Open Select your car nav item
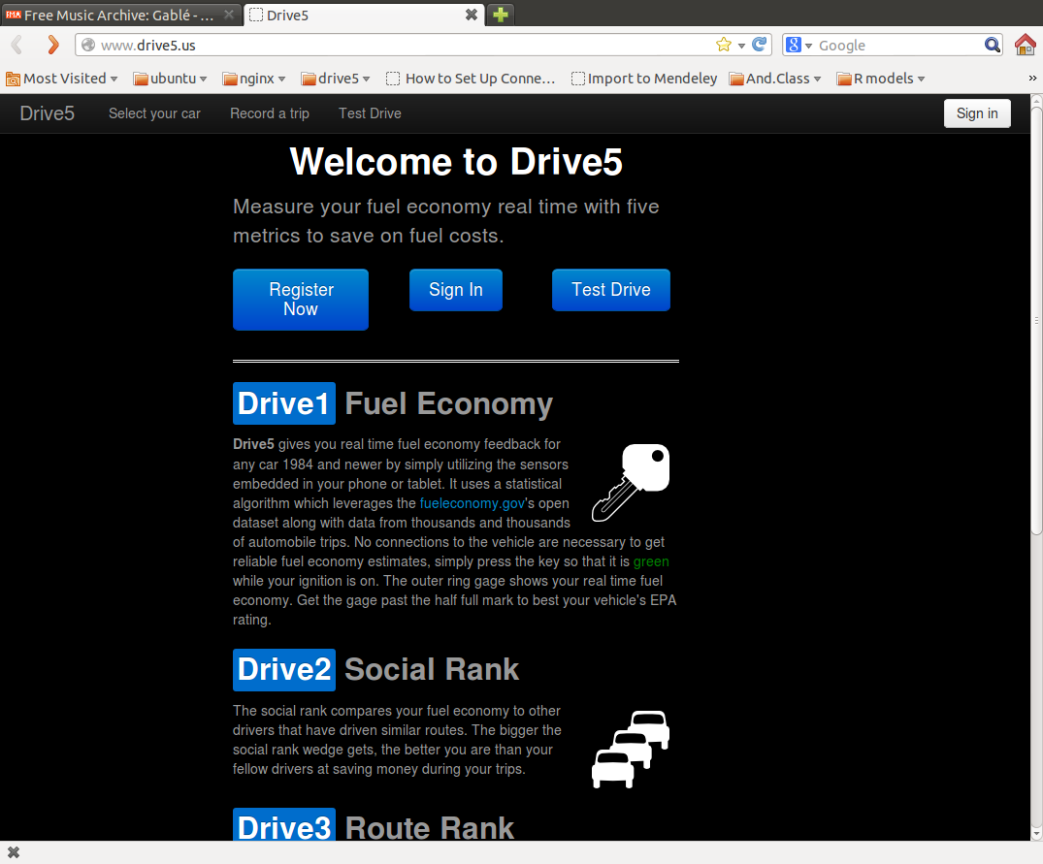Screen dimensions: 1043x864 154,113
